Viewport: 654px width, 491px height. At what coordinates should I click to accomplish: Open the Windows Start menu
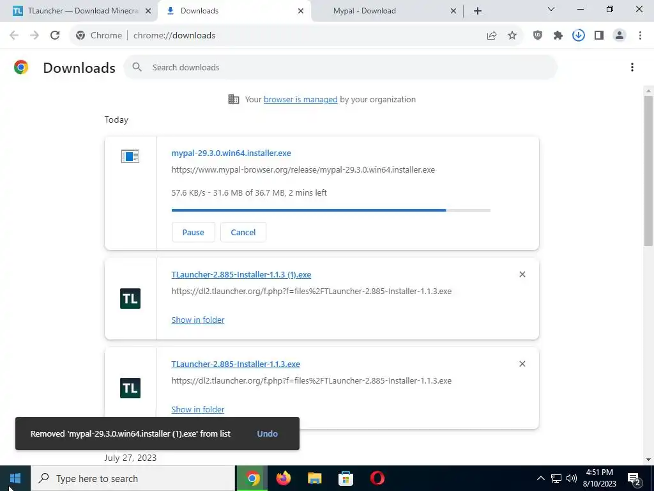pos(15,478)
